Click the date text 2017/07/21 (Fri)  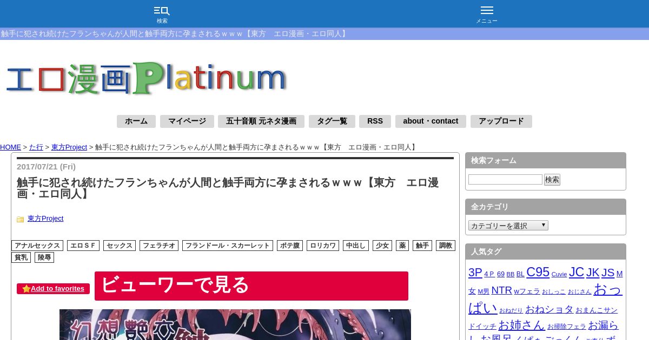point(46,166)
